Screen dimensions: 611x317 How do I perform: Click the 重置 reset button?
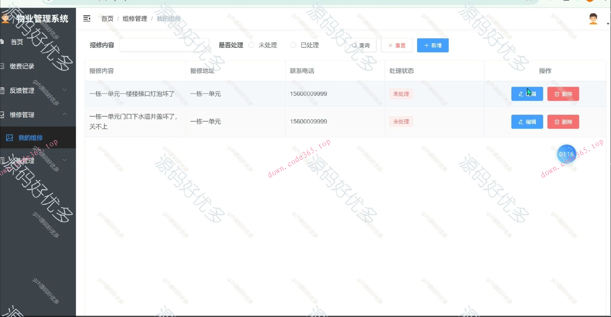tap(397, 45)
